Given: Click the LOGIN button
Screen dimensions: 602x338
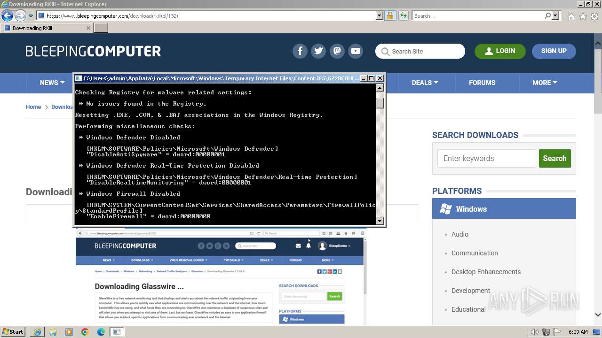Looking at the screenshot, I should coord(500,51).
